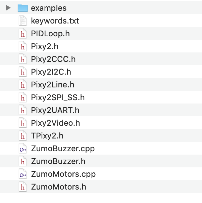The image size is (202, 203).
Task: Click the ZumoMotors.h file name
Action: click(x=58, y=187)
